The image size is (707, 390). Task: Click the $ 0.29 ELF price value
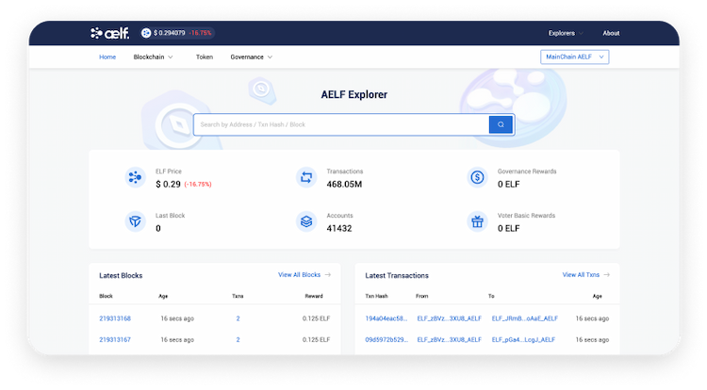tap(168, 185)
